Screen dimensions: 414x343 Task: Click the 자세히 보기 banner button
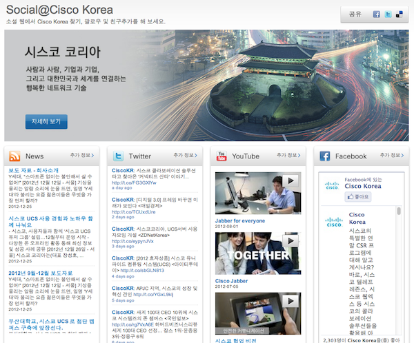(46, 121)
